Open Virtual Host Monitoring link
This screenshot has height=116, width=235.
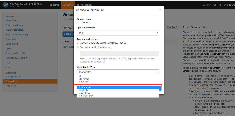pos(17,35)
